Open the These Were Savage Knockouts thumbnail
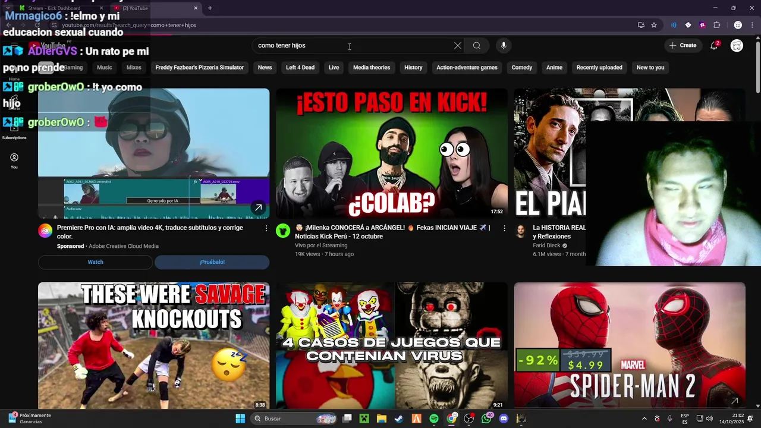761x428 pixels. pyautogui.click(x=153, y=345)
